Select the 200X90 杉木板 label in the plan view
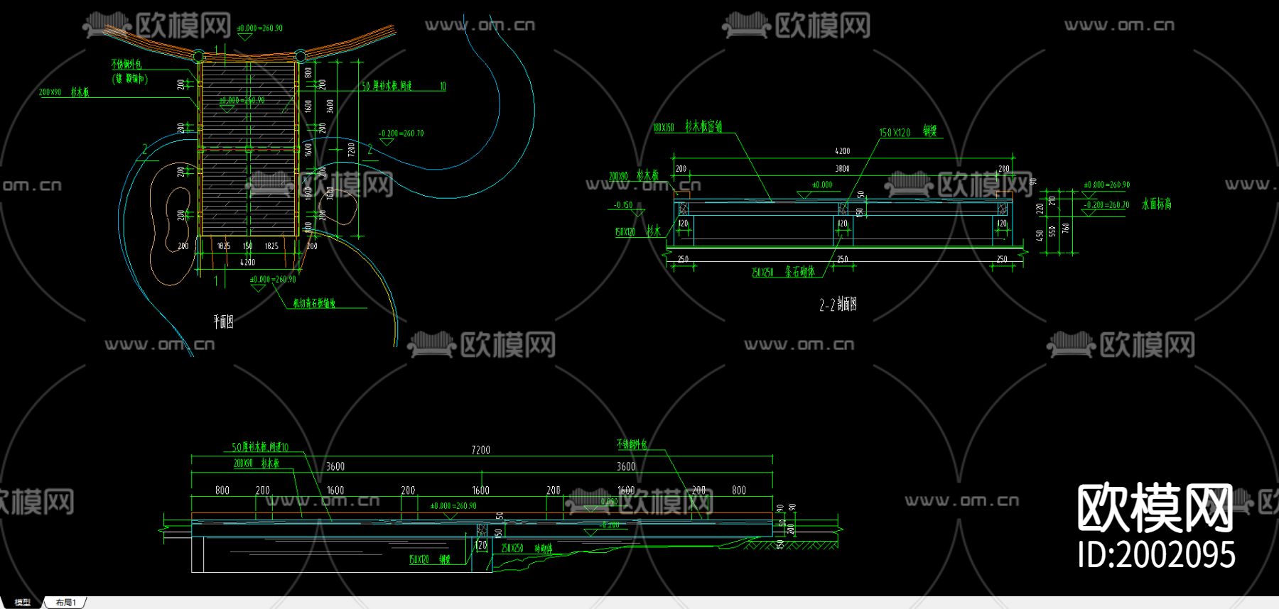This screenshot has height=609, width=1279. (x=64, y=92)
